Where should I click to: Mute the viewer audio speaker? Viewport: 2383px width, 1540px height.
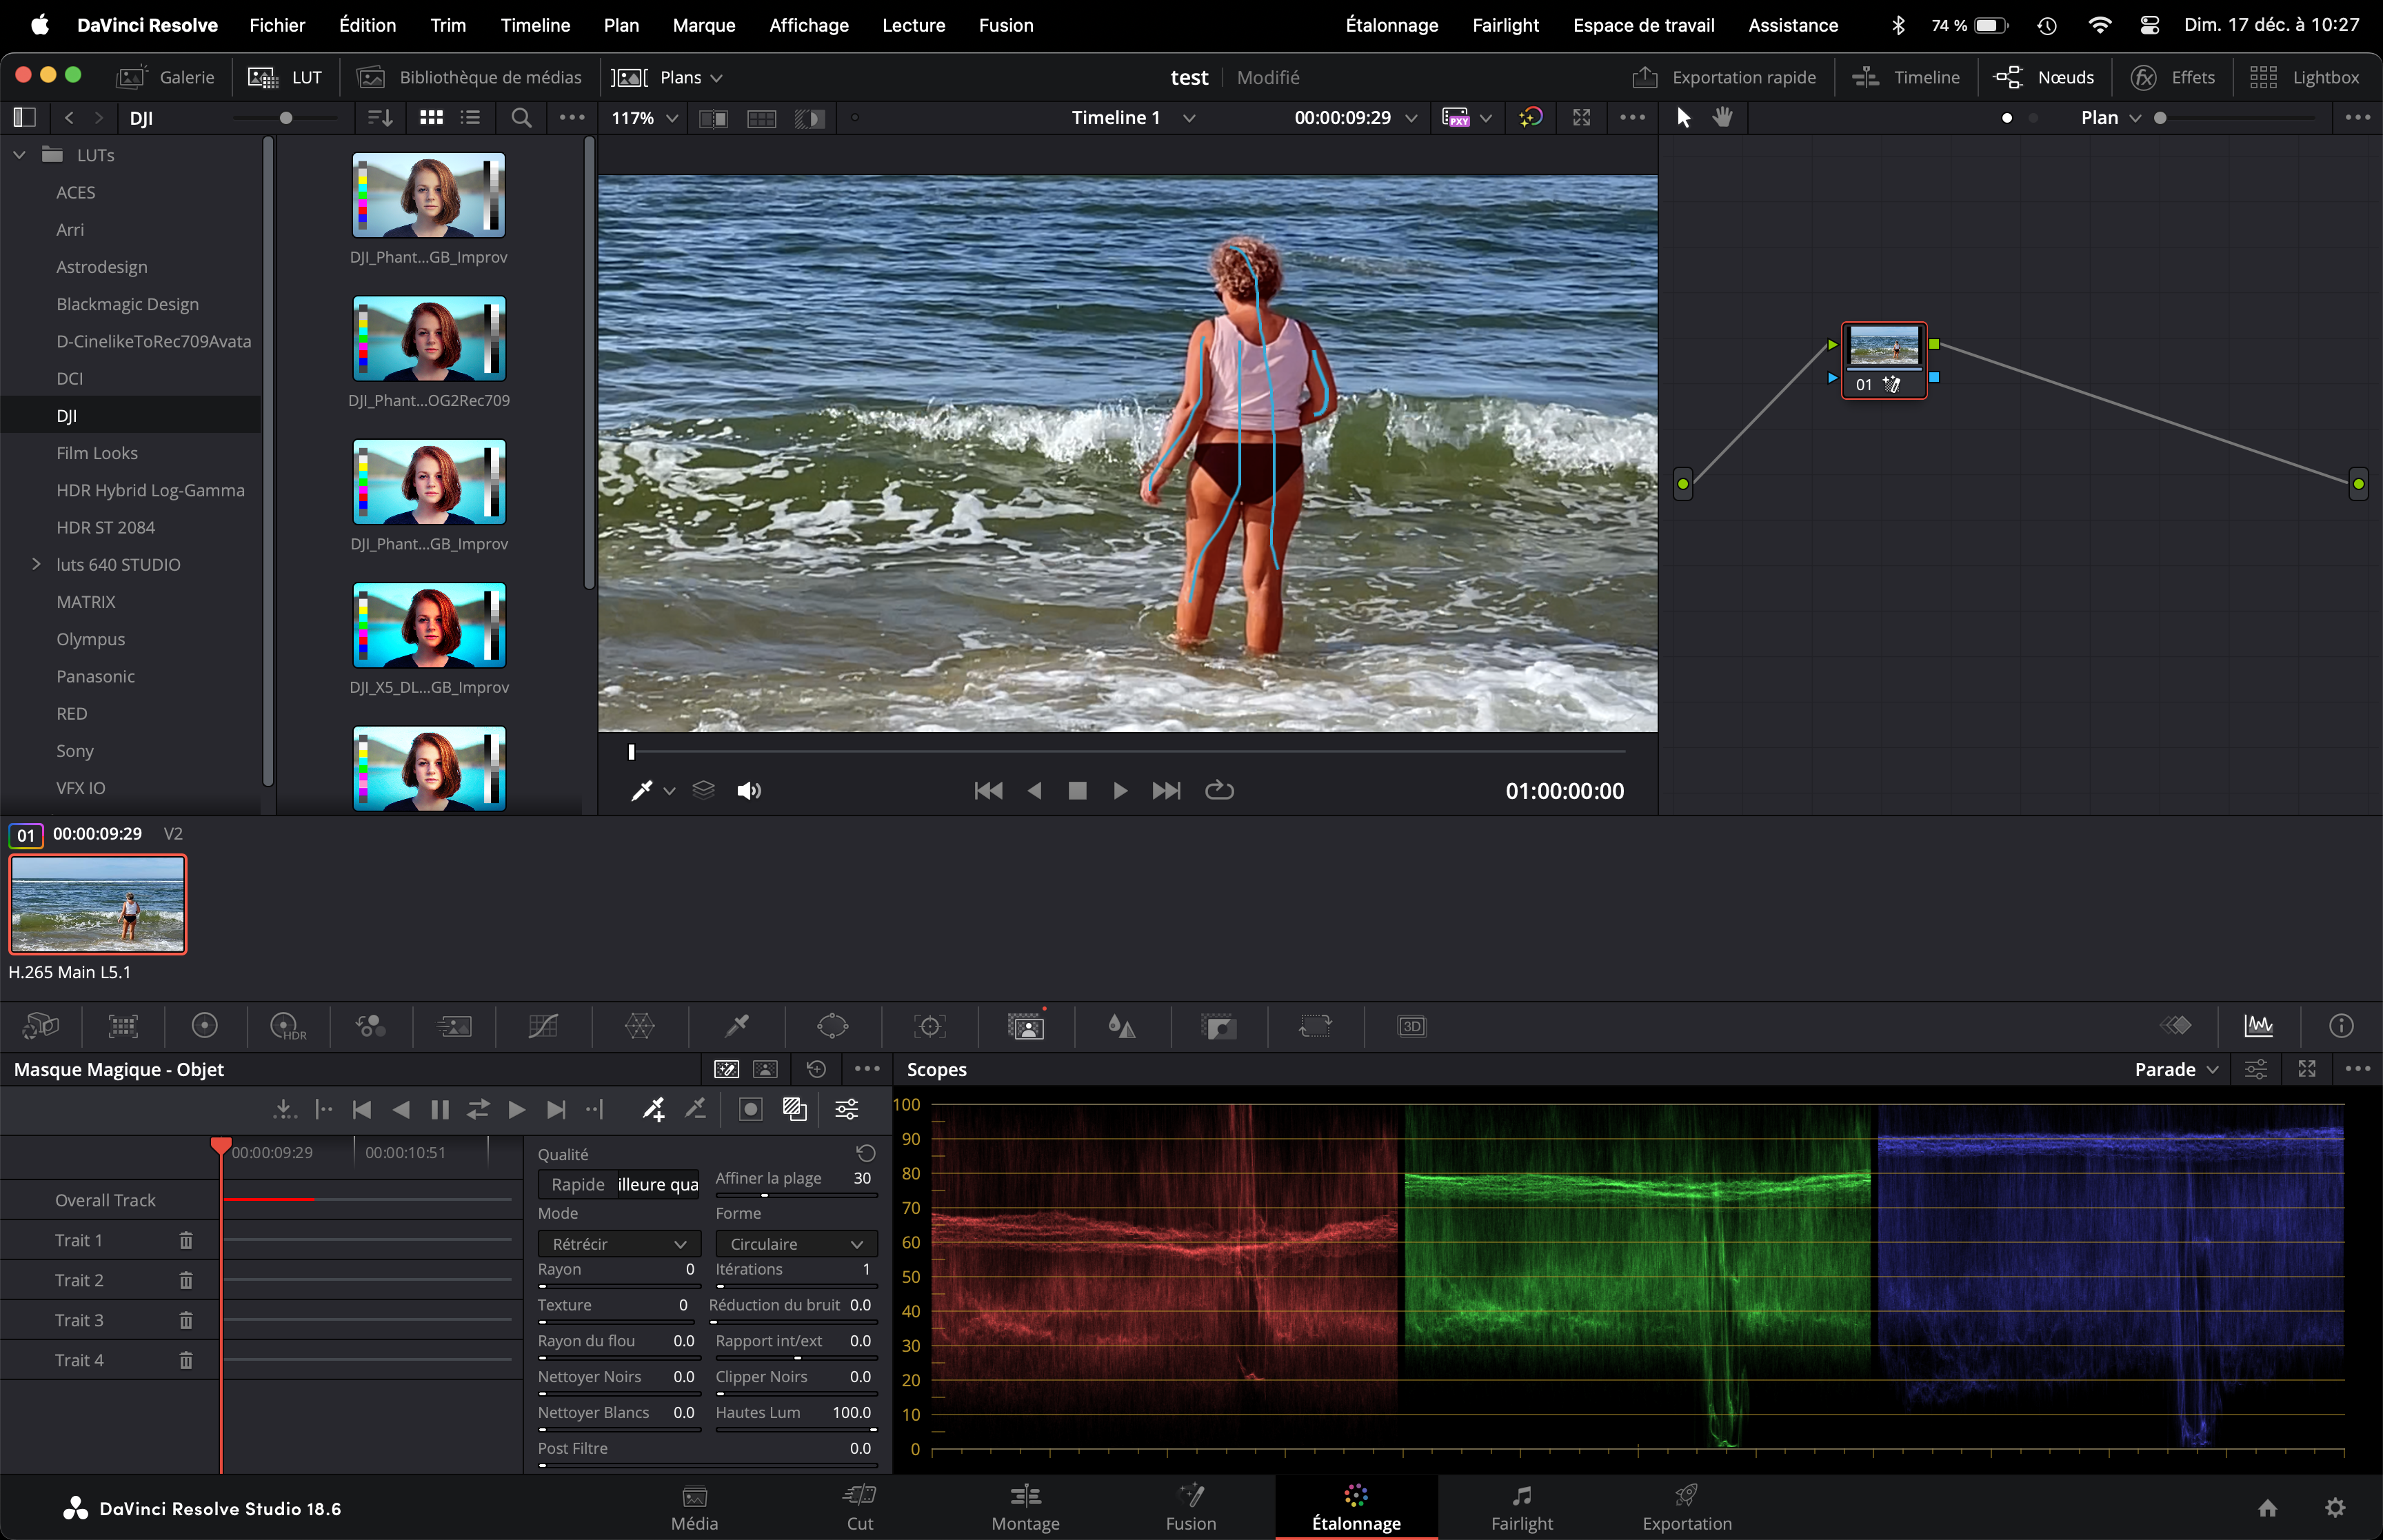click(x=749, y=791)
